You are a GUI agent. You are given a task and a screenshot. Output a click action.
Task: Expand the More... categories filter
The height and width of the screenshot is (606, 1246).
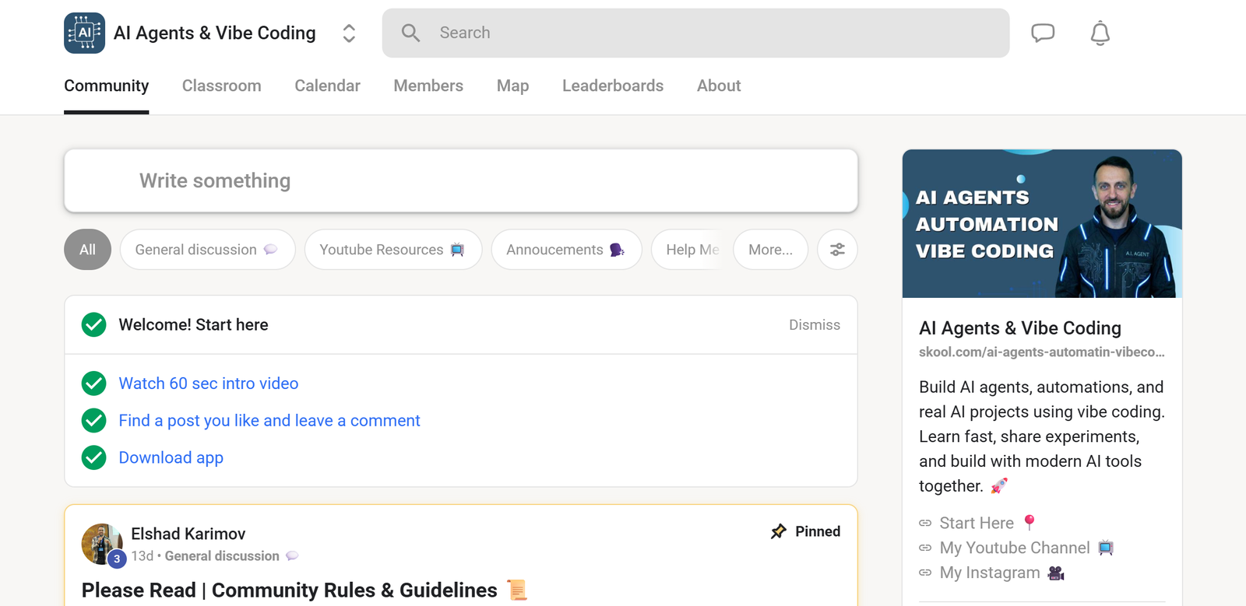pos(770,250)
